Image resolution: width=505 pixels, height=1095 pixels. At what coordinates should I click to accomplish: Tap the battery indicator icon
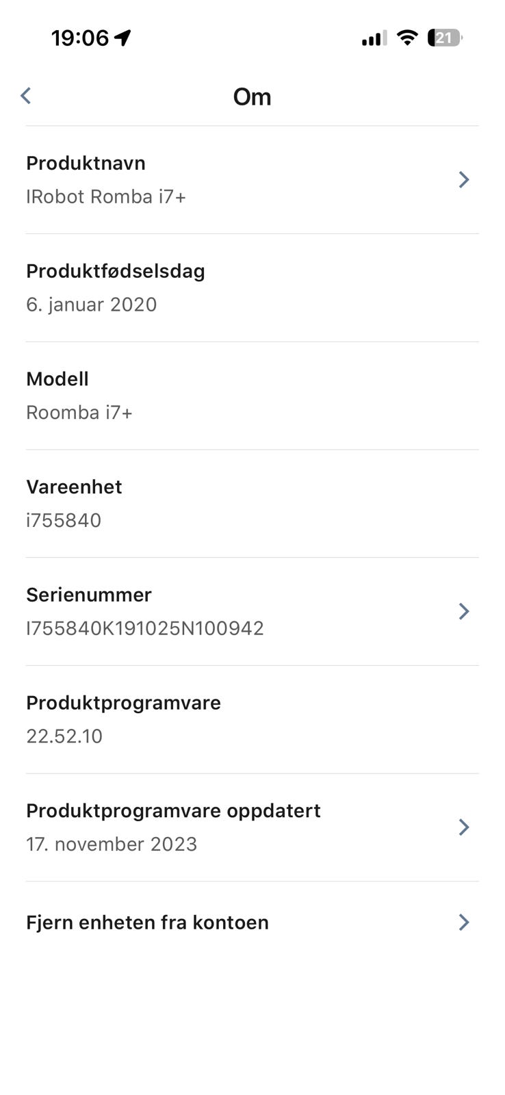[445, 38]
